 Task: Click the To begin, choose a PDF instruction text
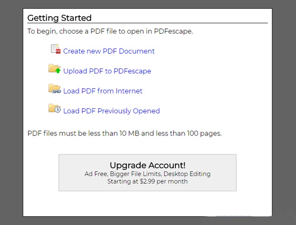tap(110, 31)
